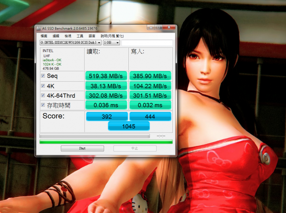Click the 1024 K - OK alignment text

(52, 64)
